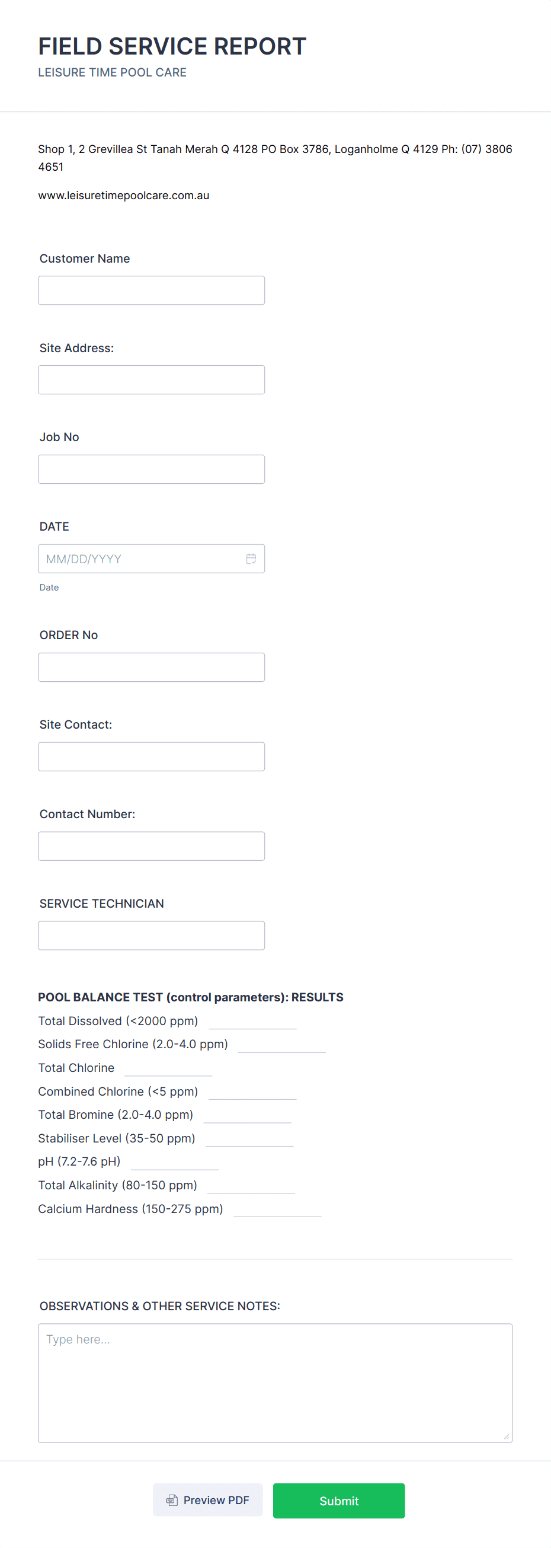Click the Observations notes text area

click(275, 1382)
